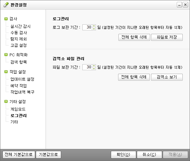
Task: Click 전체 항목 삭제 under 로그관리
Action: pyautogui.click(x=134, y=37)
